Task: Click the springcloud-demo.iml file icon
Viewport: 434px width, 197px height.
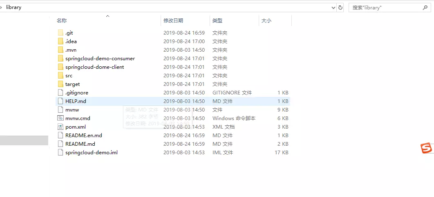Action: pos(60,152)
